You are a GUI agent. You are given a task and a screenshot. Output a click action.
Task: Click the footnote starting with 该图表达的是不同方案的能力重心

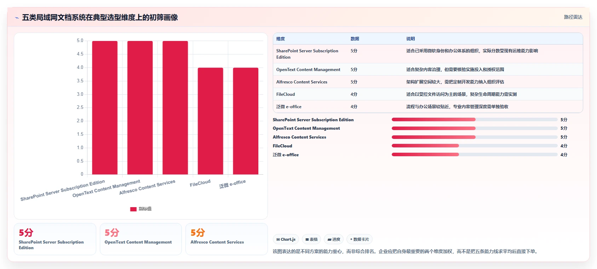[x=406, y=252]
